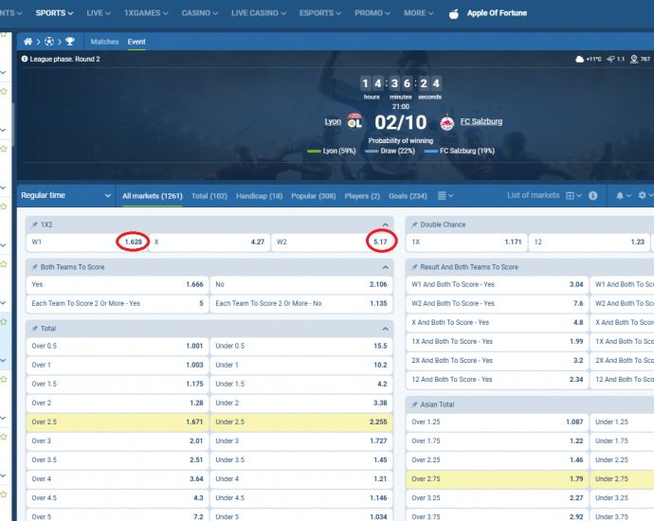Click the stadium location pin icon

[x=634, y=59]
